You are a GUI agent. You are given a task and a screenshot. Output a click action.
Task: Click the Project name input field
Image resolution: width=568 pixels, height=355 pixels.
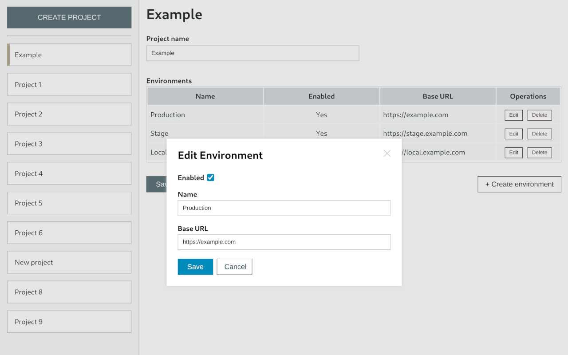252,53
